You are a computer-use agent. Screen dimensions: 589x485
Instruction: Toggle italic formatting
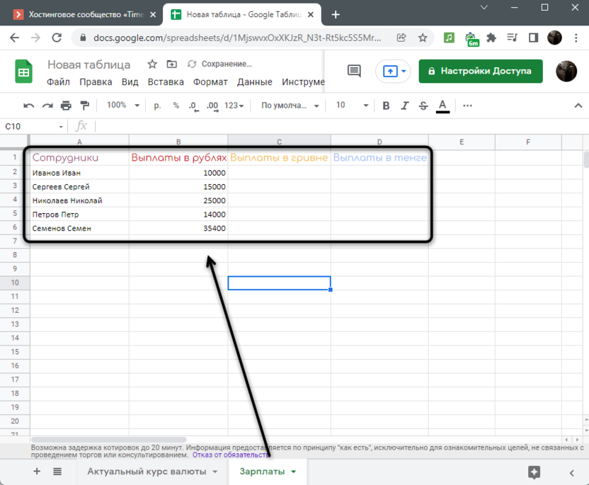tap(404, 105)
